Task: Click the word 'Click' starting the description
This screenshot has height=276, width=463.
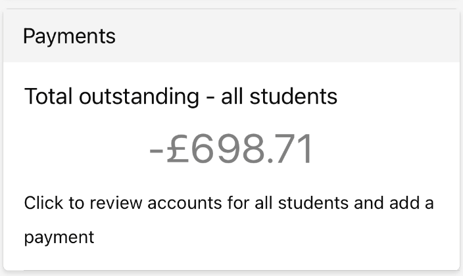Action: coord(45,202)
